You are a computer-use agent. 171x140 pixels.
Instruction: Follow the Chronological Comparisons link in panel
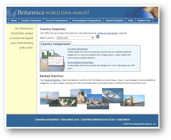80,62
